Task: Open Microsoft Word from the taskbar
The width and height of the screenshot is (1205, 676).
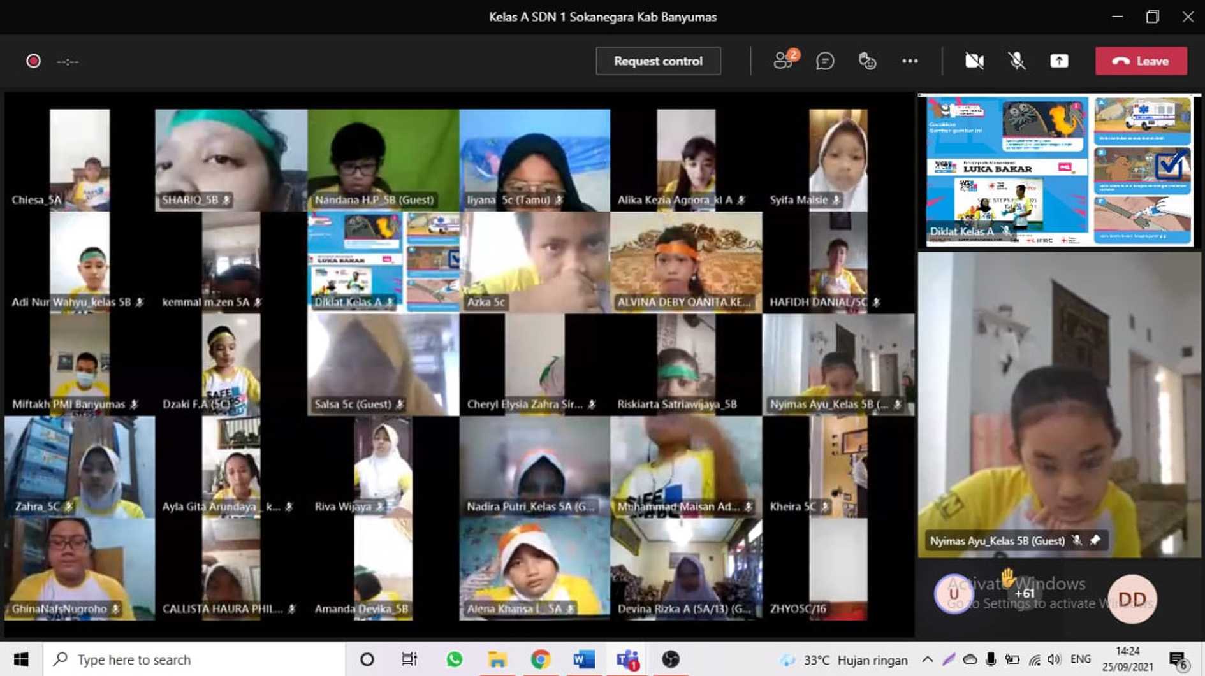Action: pyautogui.click(x=583, y=659)
